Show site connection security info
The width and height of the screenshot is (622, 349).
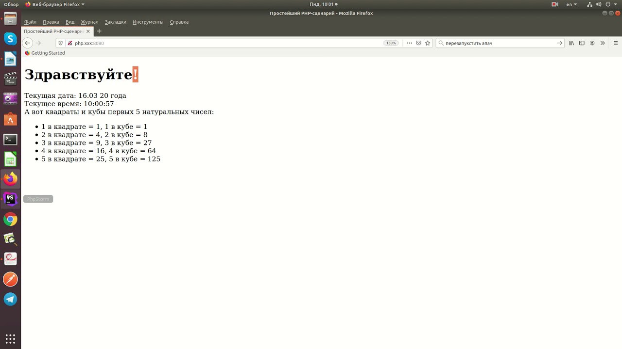click(70, 43)
